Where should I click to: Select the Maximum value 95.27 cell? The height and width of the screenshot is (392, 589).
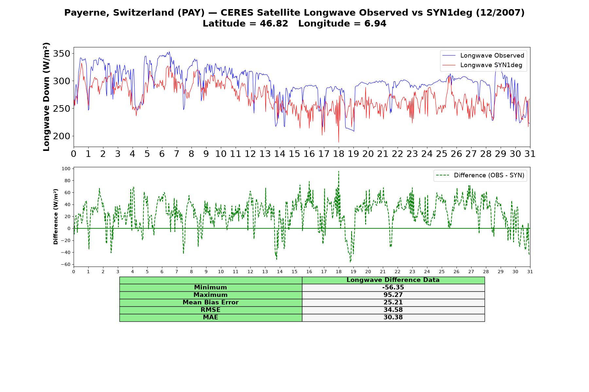coord(393,295)
